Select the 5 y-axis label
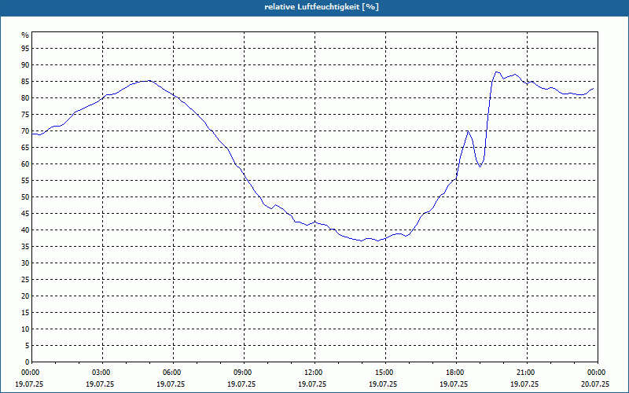 (x=27, y=345)
